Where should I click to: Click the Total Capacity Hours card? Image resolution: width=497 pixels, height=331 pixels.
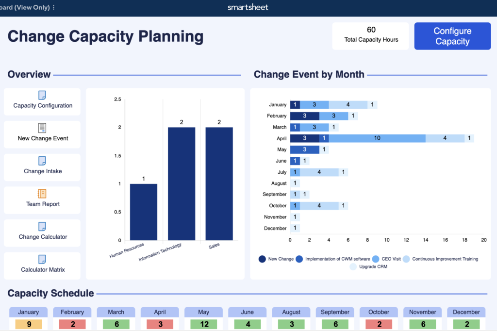(370, 36)
